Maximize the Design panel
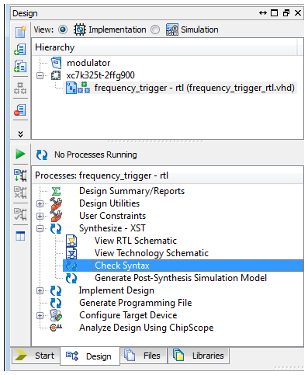 [x=274, y=13]
